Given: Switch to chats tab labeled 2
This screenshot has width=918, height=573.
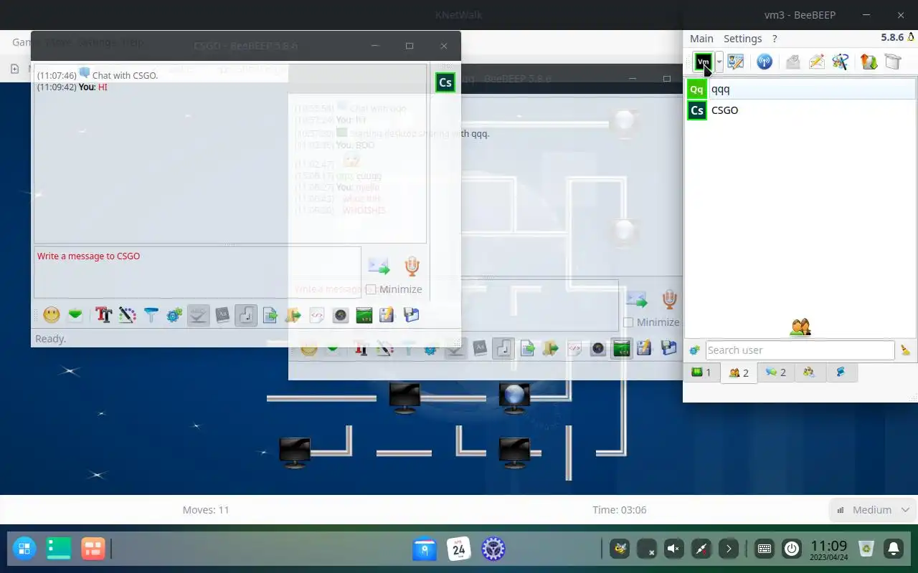Looking at the screenshot, I should (x=776, y=372).
